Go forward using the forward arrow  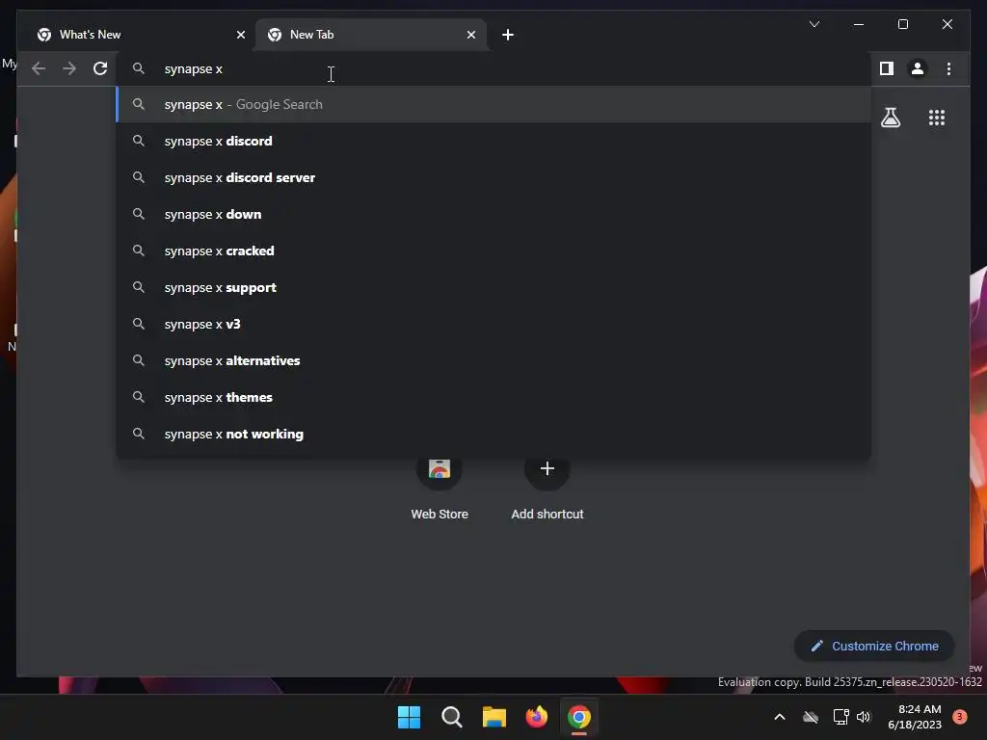point(69,68)
